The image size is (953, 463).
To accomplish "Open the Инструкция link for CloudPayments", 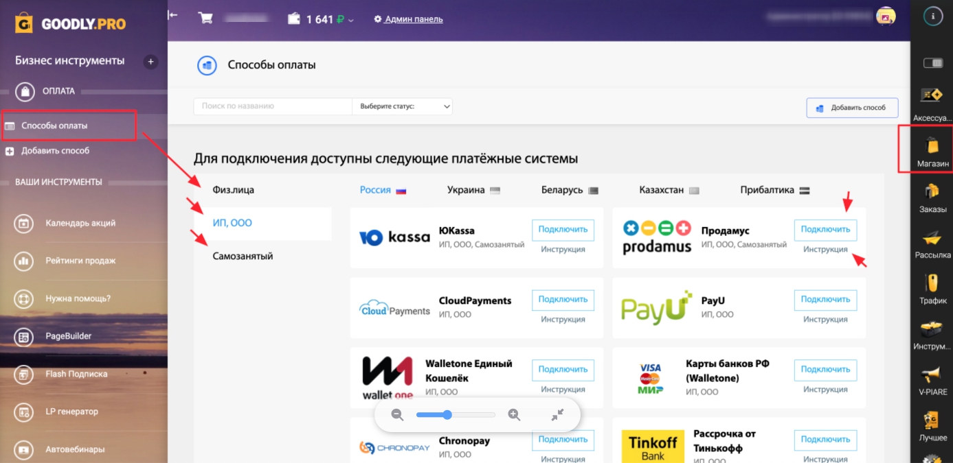I will 563,320.
